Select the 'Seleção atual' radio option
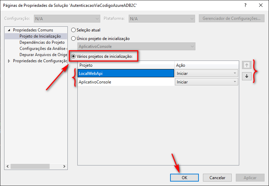The image size is (269, 186). [x=73, y=30]
